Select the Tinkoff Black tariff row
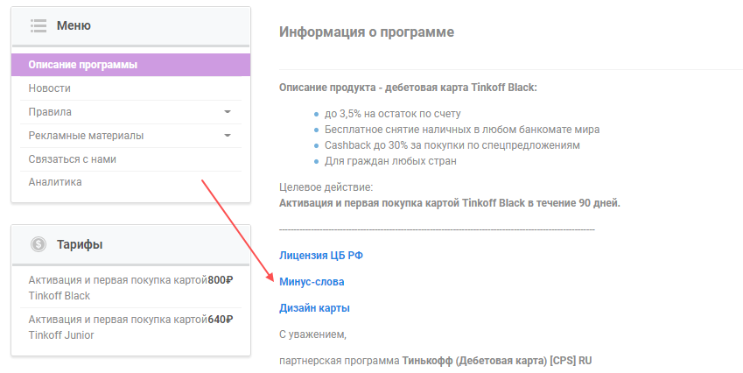The height and width of the screenshot is (373, 743). (117, 288)
